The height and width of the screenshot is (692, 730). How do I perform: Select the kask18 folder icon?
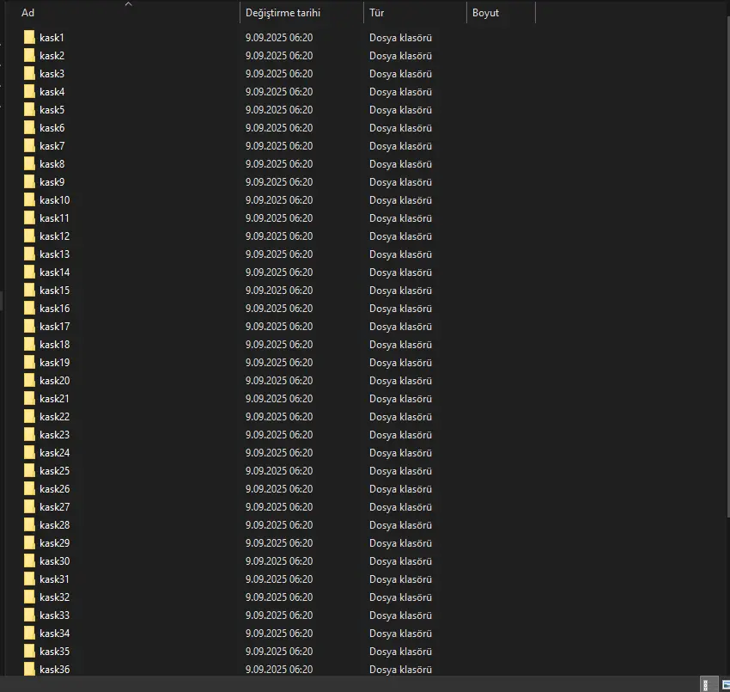click(x=29, y=345)
